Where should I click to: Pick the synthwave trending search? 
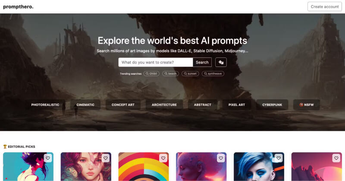pos(213,73)
